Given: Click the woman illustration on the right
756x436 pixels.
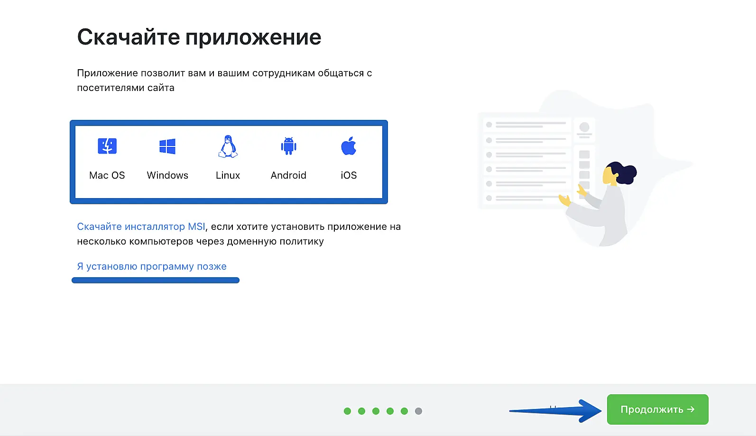Looking at the screenshot, I should [x=605, y=204].
